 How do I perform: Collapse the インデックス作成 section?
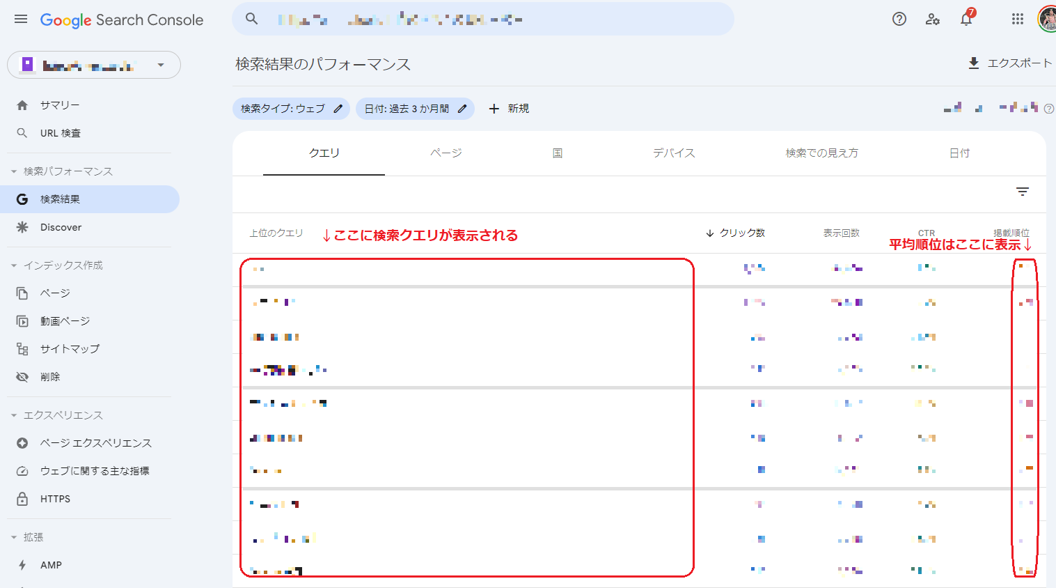(14, 265)
